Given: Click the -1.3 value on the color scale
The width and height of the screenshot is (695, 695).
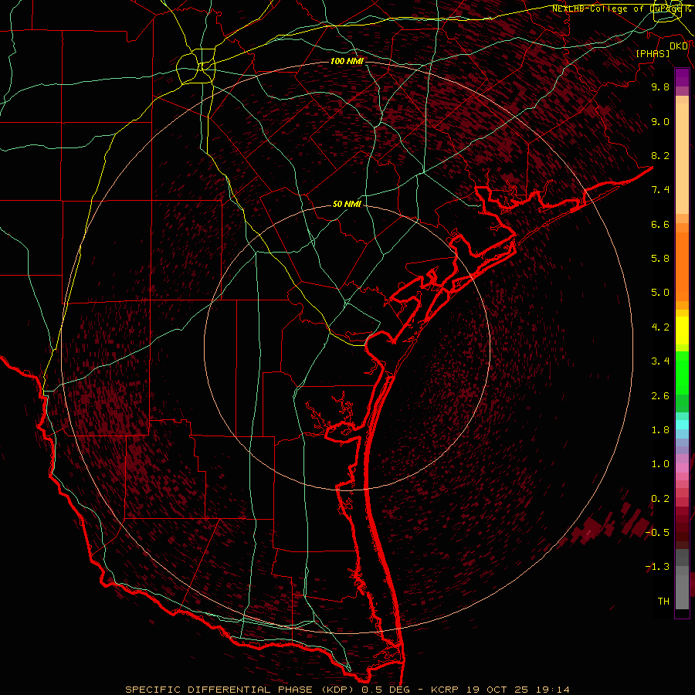Looking at the screenshot, I should click(657, 567).
